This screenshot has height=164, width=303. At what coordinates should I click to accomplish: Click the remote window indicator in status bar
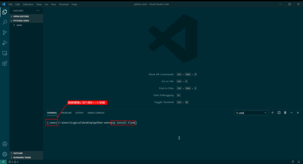[3, 162]
